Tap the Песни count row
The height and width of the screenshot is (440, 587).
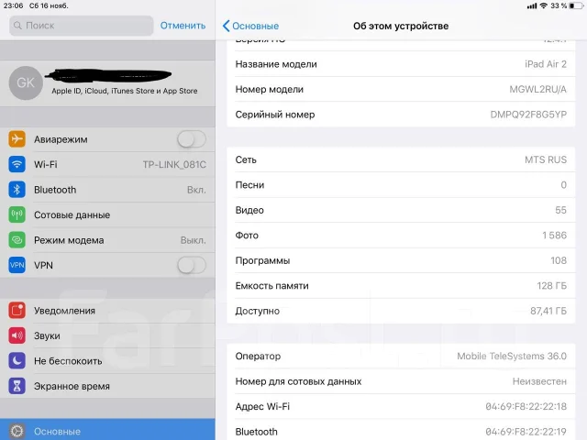pos(401,185)
